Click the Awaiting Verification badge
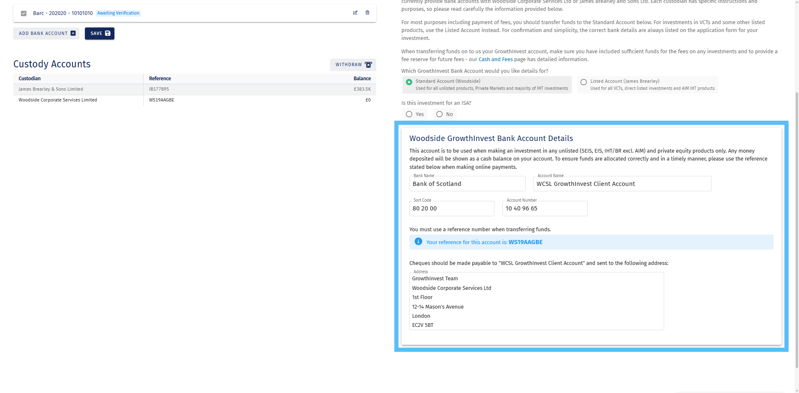 click(x=118, y=13)
